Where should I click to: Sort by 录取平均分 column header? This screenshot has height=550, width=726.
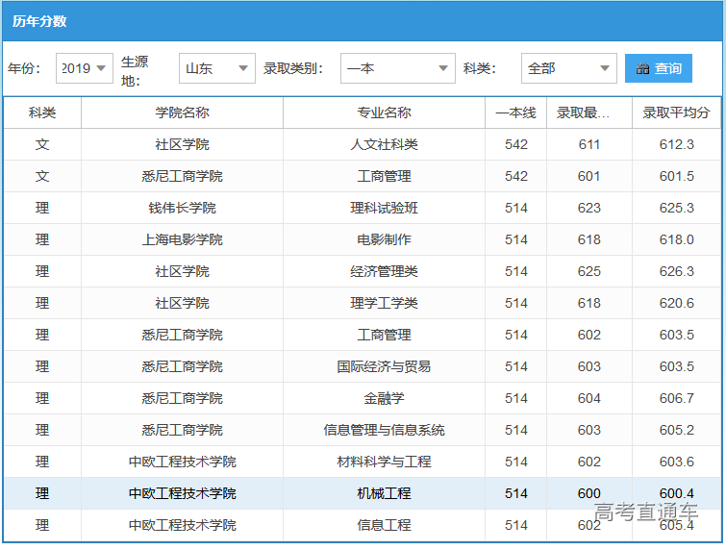pos(676,112)
